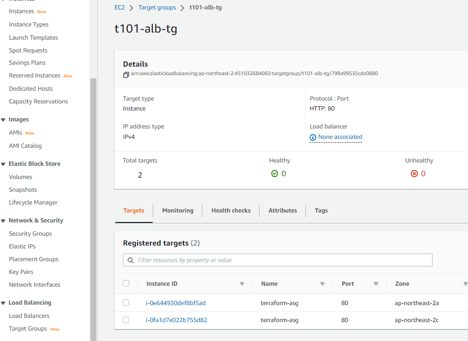Viewport: 468px width, 341px height.
Task: Collapse the Network & Security section
Action: coord(3,221)
